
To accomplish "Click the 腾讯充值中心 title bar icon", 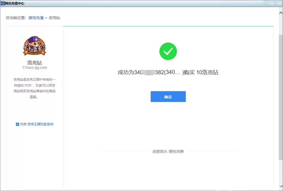I will point(2,3).
